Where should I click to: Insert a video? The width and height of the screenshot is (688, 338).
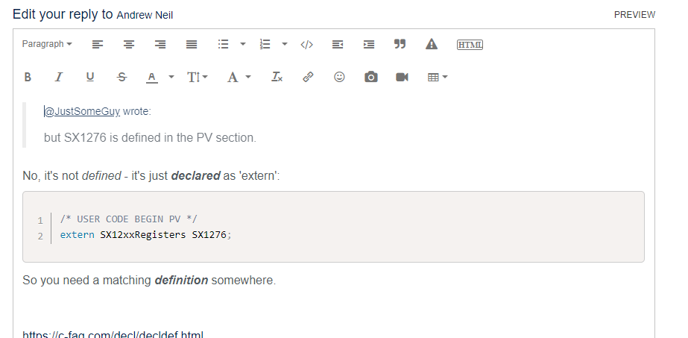coord(402,77)
